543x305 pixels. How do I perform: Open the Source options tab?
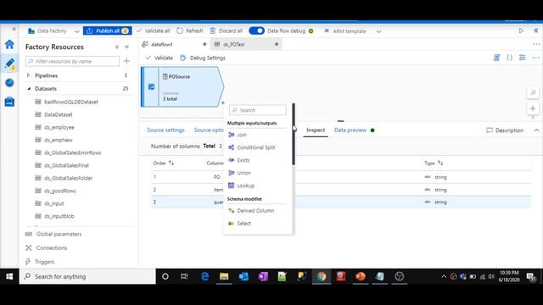209,130
